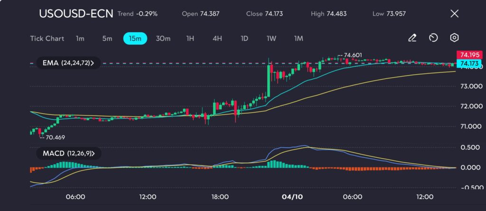
Task: Select the 30m interval tab
Action: (x=163, y=38)
